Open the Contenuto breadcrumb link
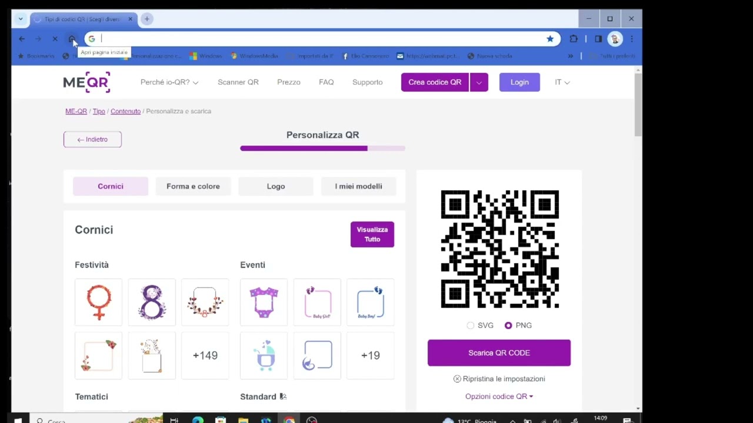 click(x=125, y=111)
